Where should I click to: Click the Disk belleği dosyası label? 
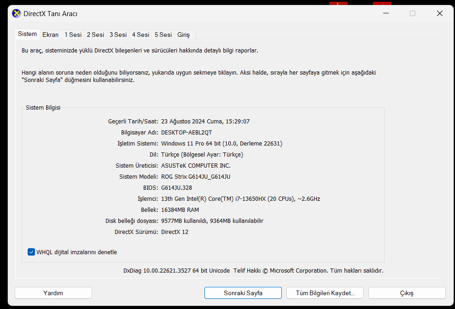(132, 221)
